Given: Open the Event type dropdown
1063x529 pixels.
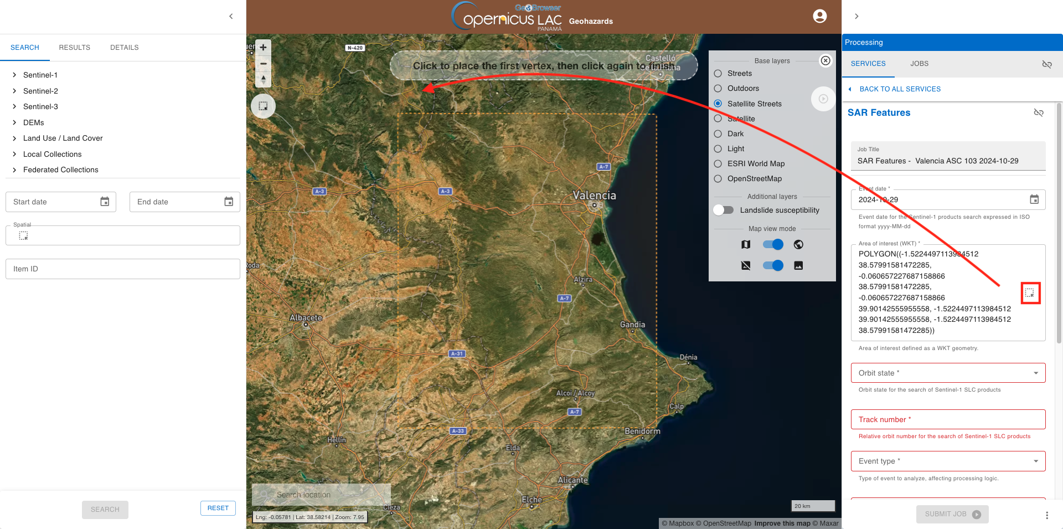Looking at the screenshot, I should [x=948, y=461].
